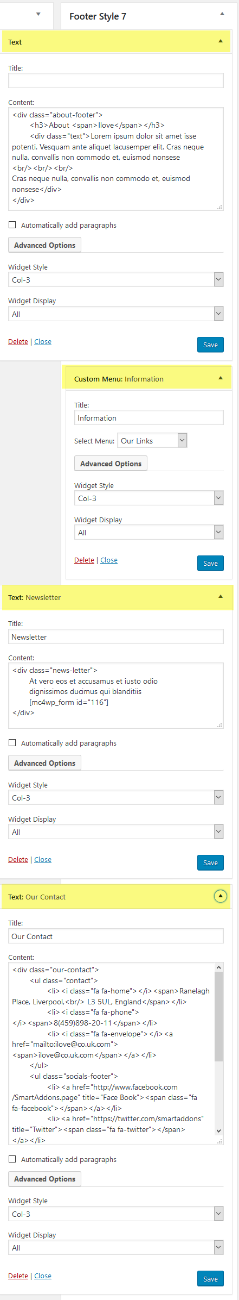Viewport: 239px width, 1300px height.
Task: Open Widget Style dropdown in Custom Menu widget
Action: 148,498
